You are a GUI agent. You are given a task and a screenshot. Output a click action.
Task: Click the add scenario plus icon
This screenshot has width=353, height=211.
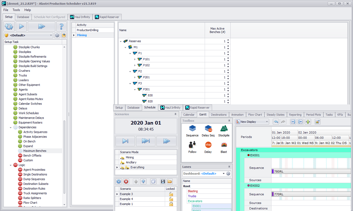click(x=119, y=182)
